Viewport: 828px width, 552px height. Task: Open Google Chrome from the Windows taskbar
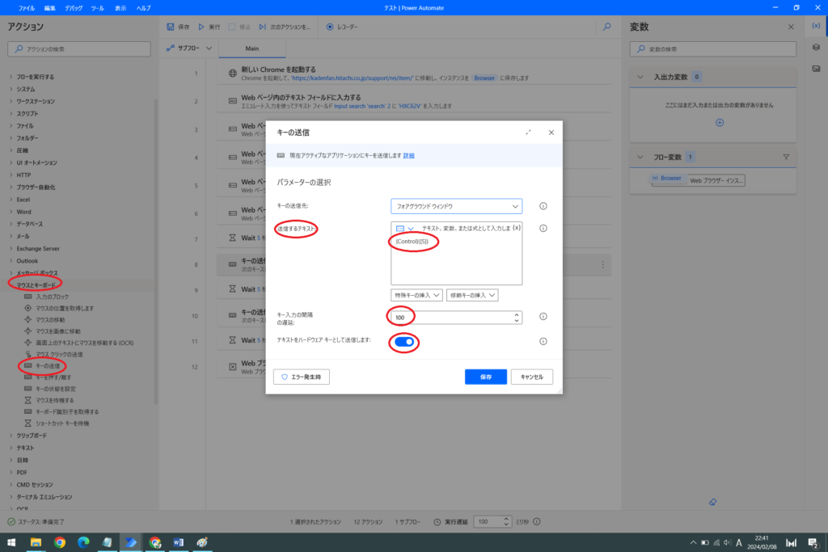tap(60, 542)
